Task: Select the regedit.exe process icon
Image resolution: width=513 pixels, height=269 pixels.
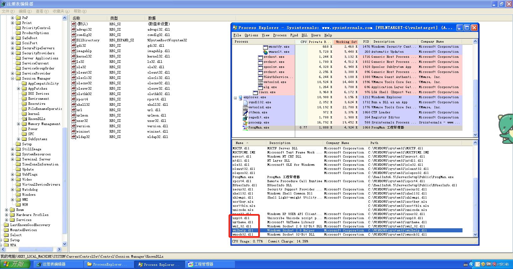Action: [x=245, y=117]
